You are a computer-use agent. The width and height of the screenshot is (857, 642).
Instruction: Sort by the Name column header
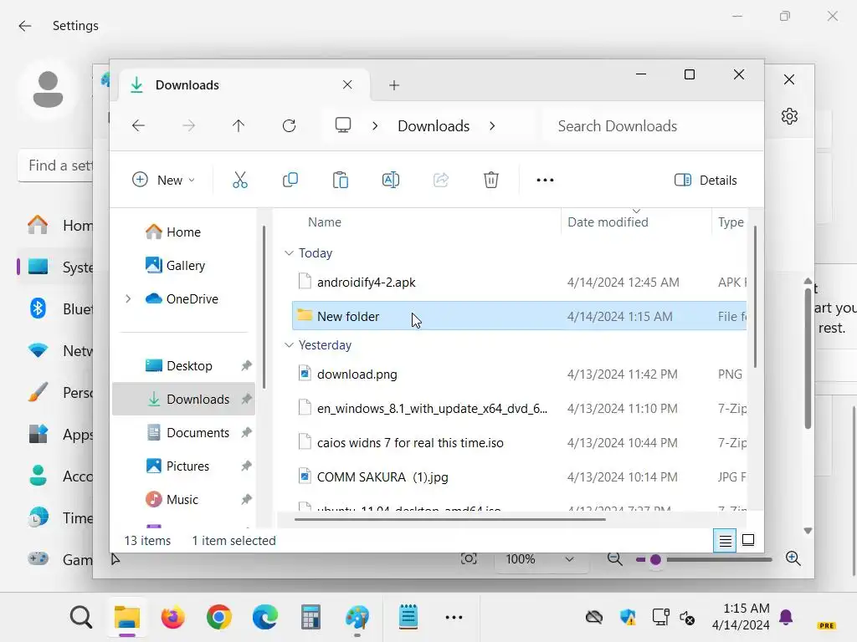point(324,222)
